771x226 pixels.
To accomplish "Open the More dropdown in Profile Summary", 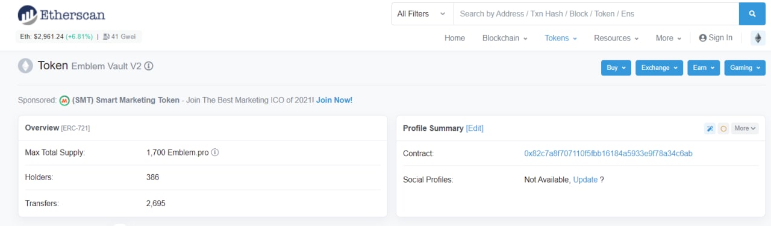I will click(745, 128).
